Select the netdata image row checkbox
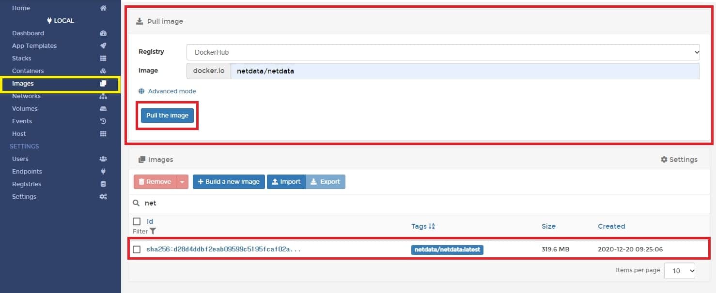Image resolution: width=716 pixels, height=293 pixels. click(137, 249)
